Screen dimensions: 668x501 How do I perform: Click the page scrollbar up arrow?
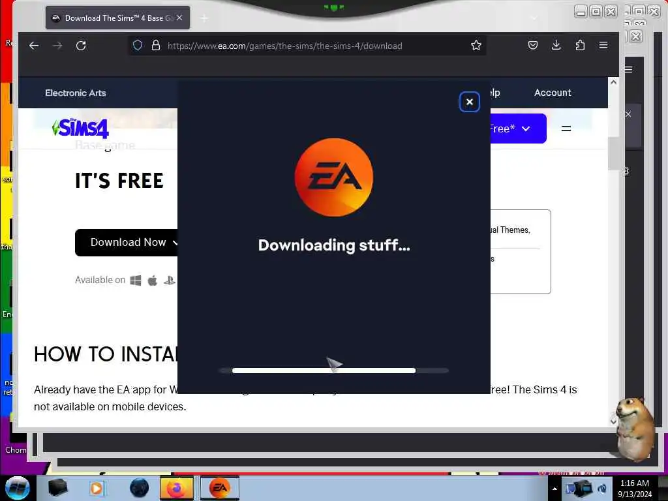click(x=613, y=82)
